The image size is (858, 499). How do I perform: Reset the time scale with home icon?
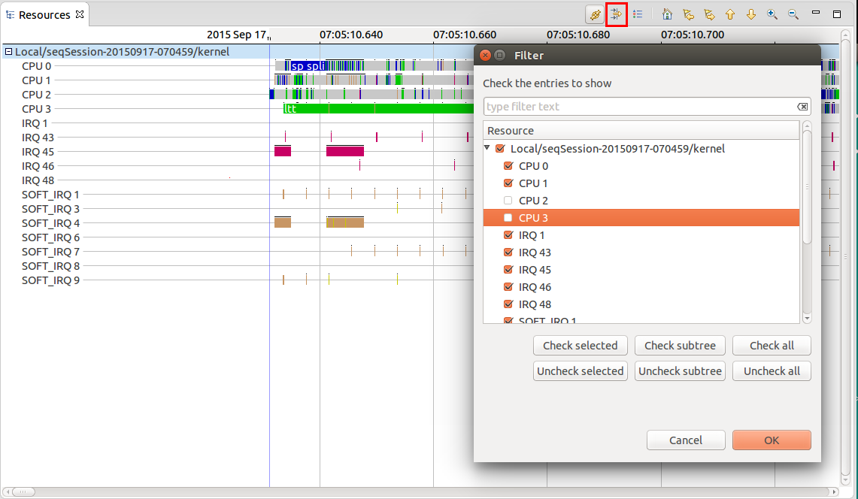667,14
